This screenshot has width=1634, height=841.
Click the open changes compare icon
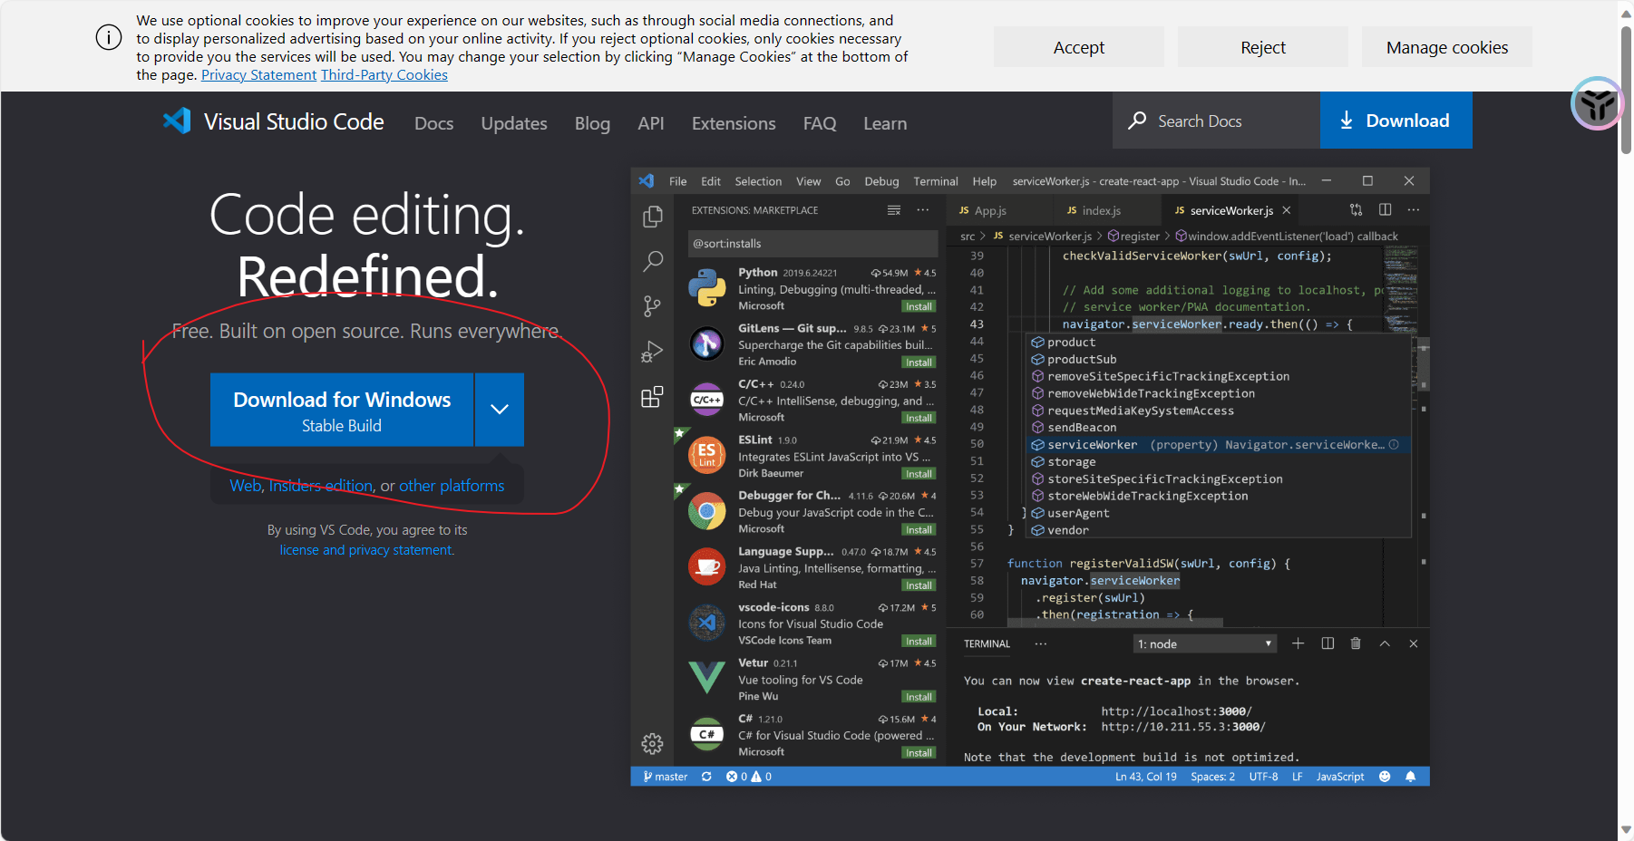(1356, 209)
